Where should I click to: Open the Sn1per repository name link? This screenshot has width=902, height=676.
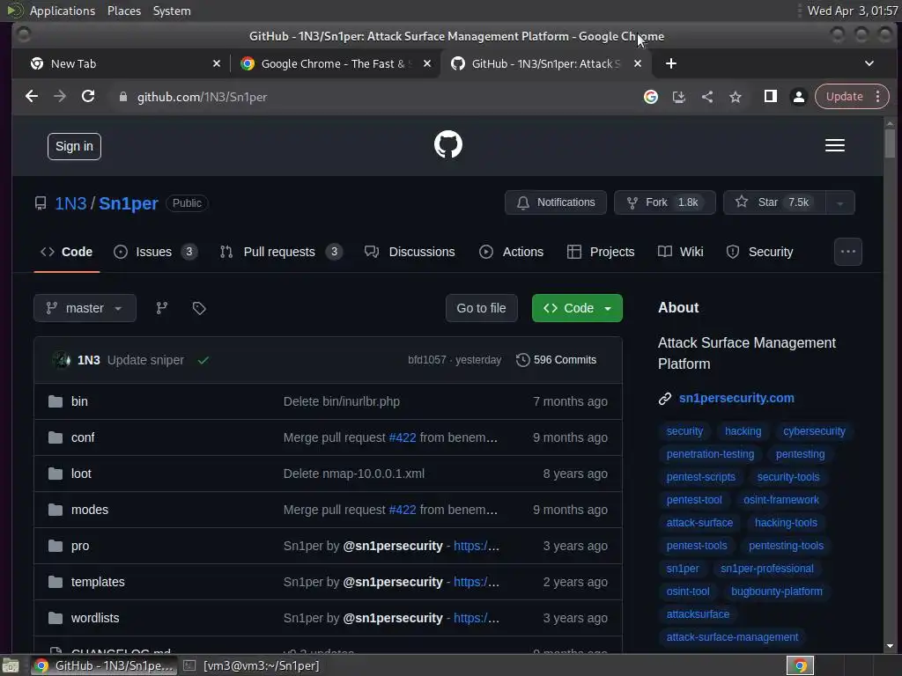(129, 203)
